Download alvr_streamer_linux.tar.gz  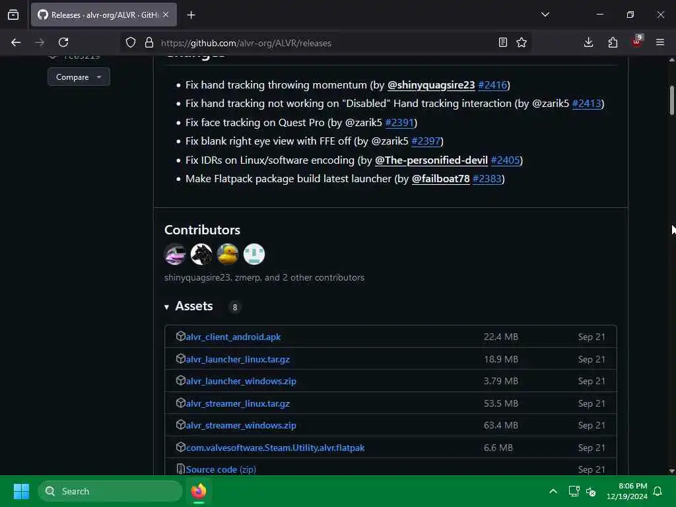(x=238, y=403)
